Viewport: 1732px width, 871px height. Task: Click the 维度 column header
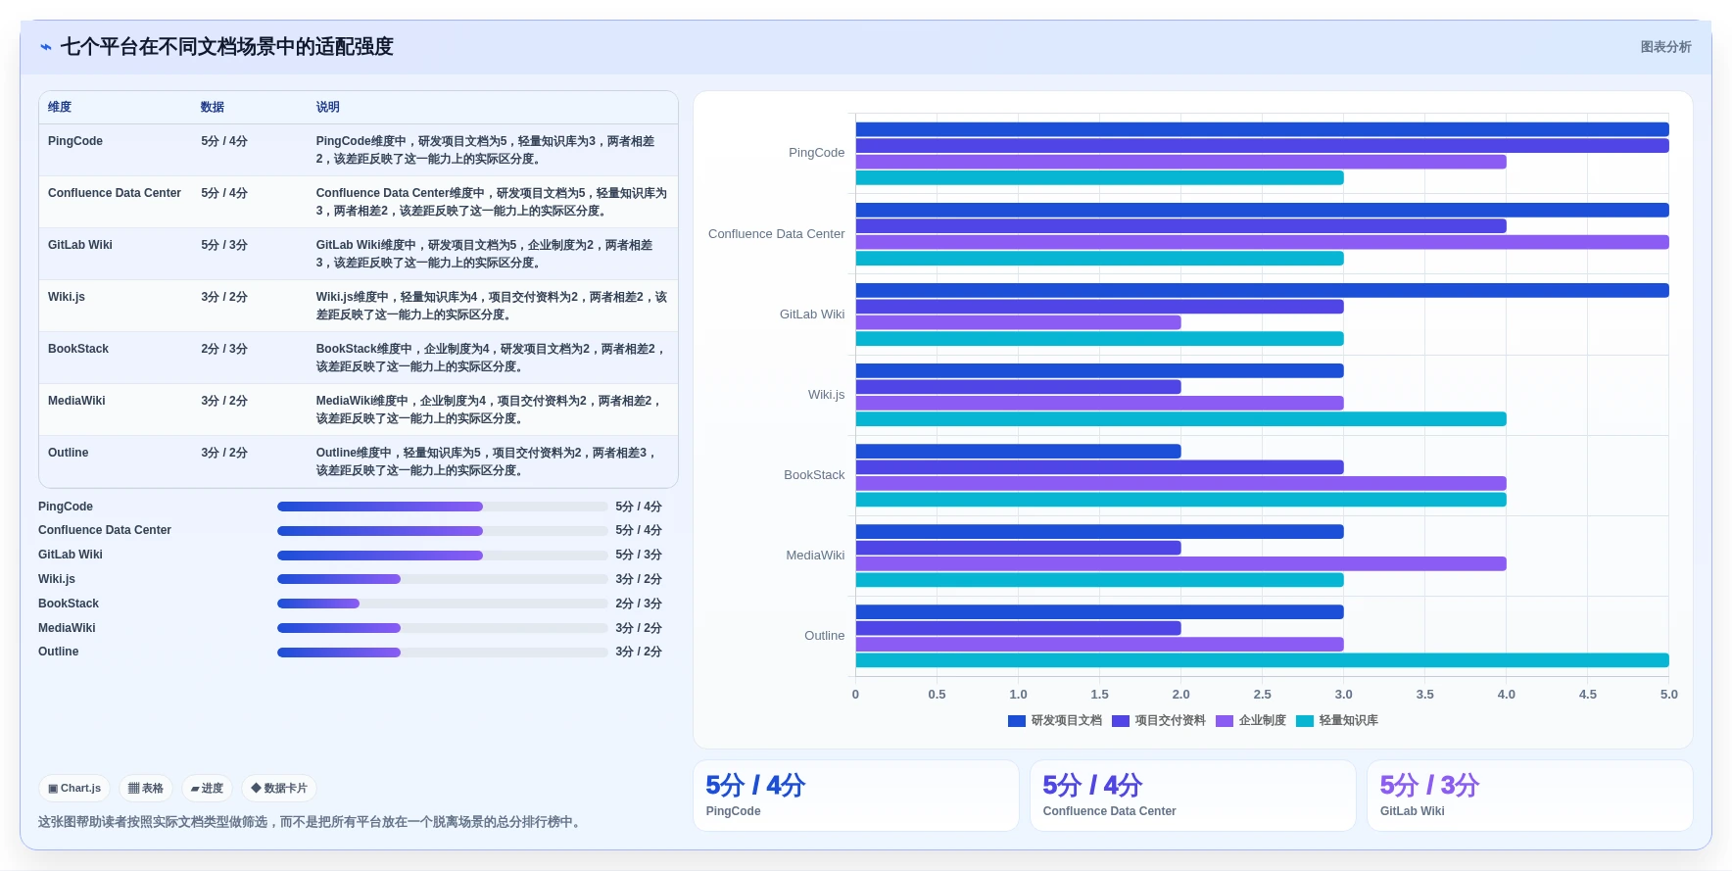click(x=60, y=107)
